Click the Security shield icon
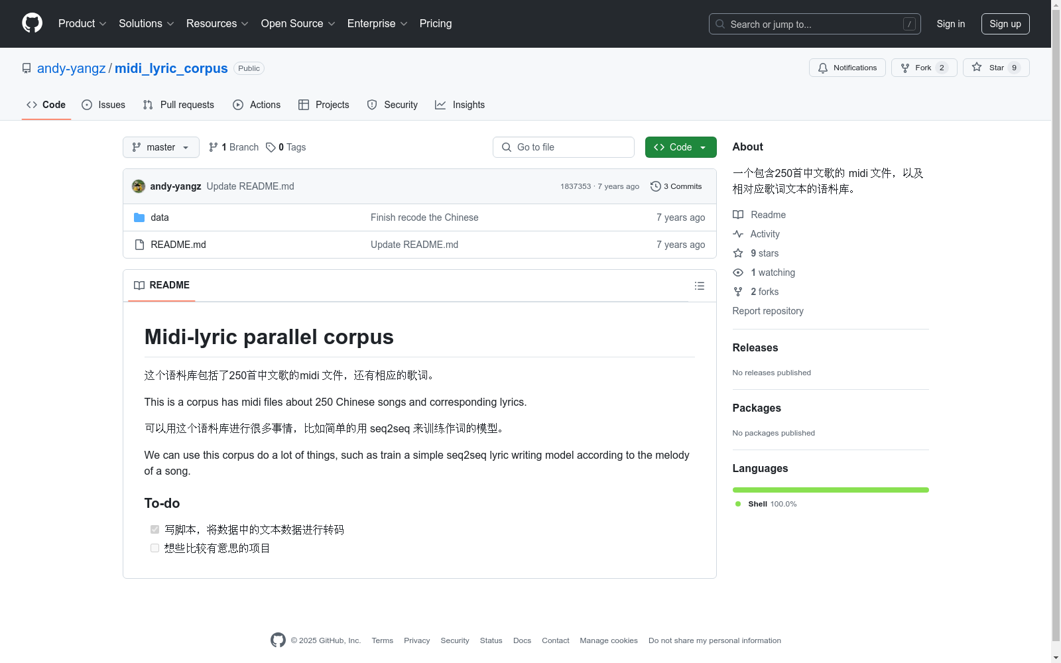1061x663 pixels. (x=372, y=105)
